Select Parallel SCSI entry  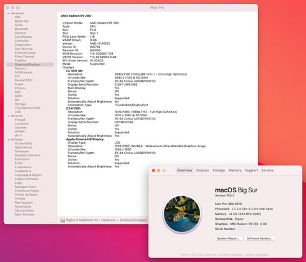click(x=24, y=81)
